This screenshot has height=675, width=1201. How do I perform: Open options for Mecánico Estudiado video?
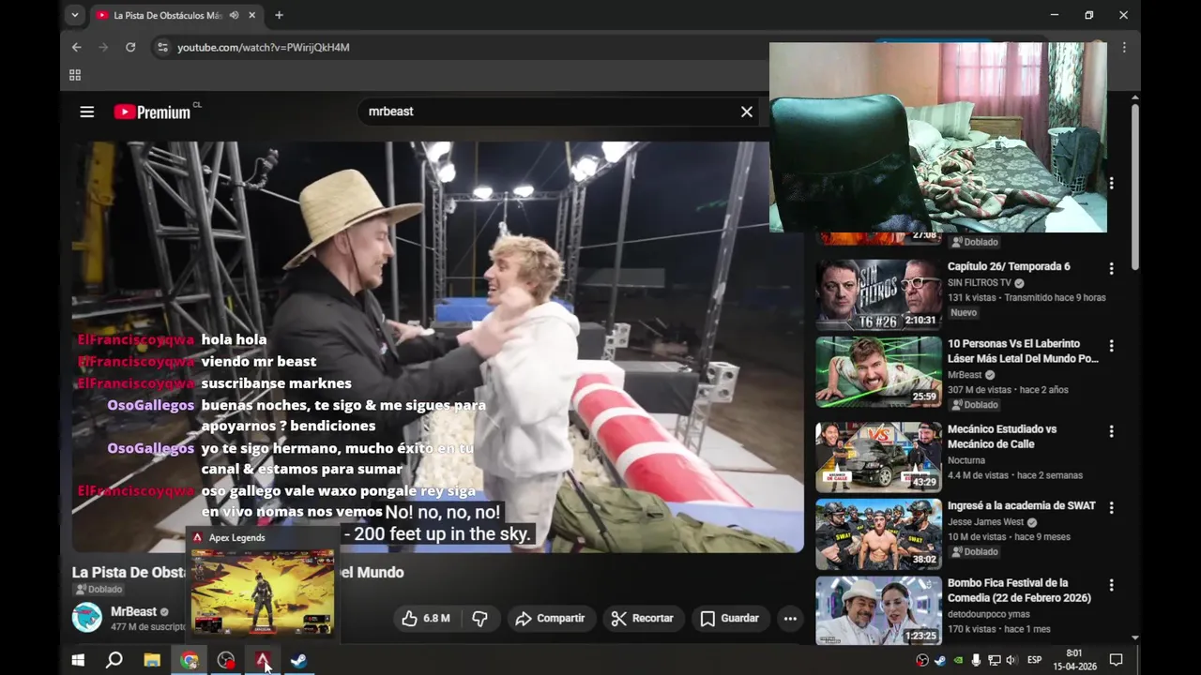[1111, 431]
